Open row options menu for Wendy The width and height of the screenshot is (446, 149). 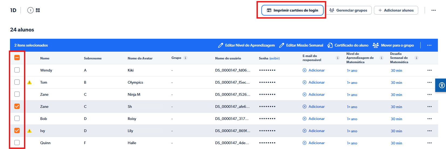click(x=430, y=70)
